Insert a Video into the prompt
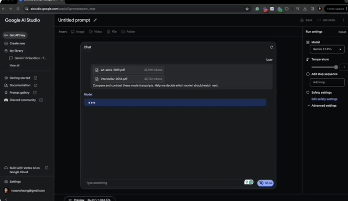 tap(95, 32)
